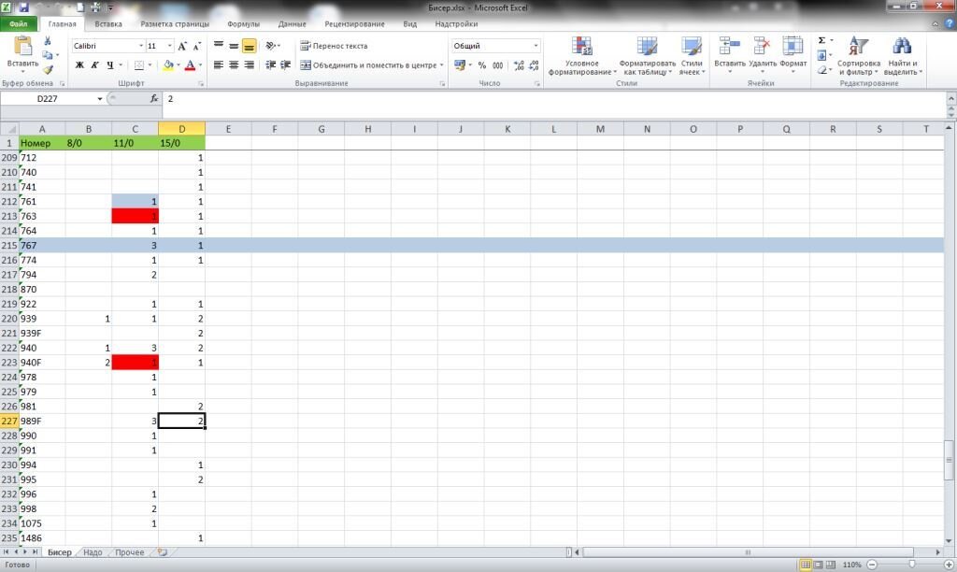Toggle top vertical alignment
The height and width of the screenshot is (572, 957).
(219, 45)
